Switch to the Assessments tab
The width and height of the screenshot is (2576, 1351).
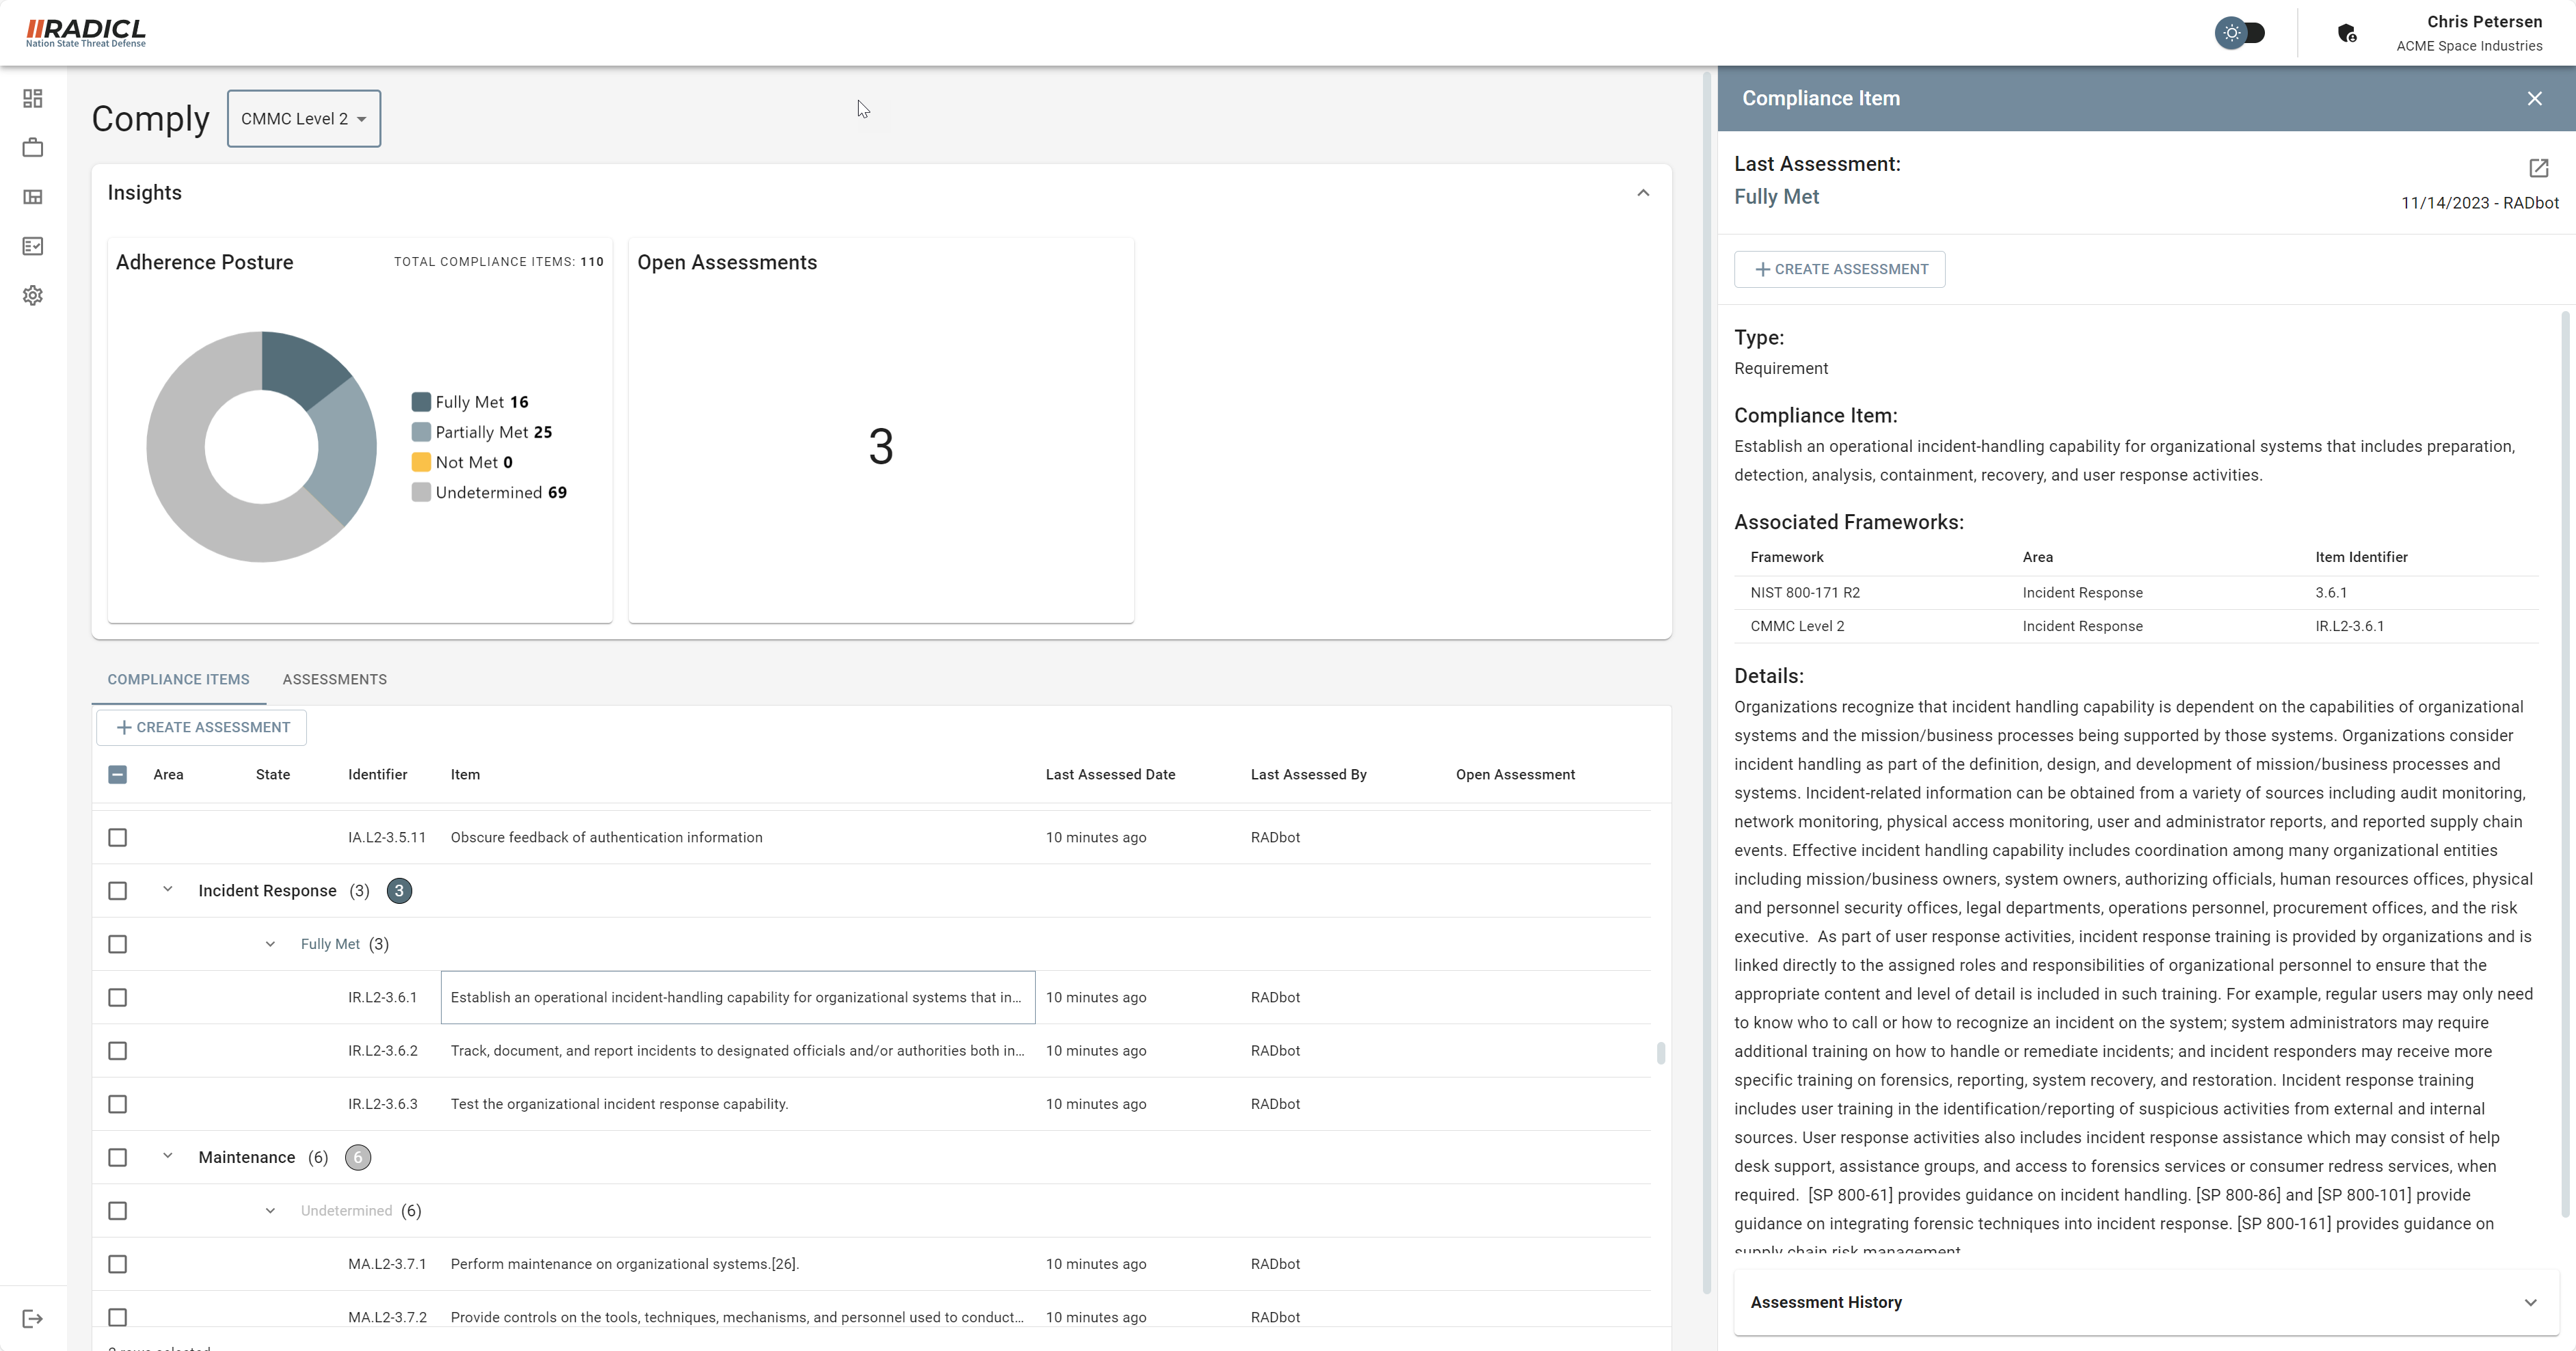point(336,678)
